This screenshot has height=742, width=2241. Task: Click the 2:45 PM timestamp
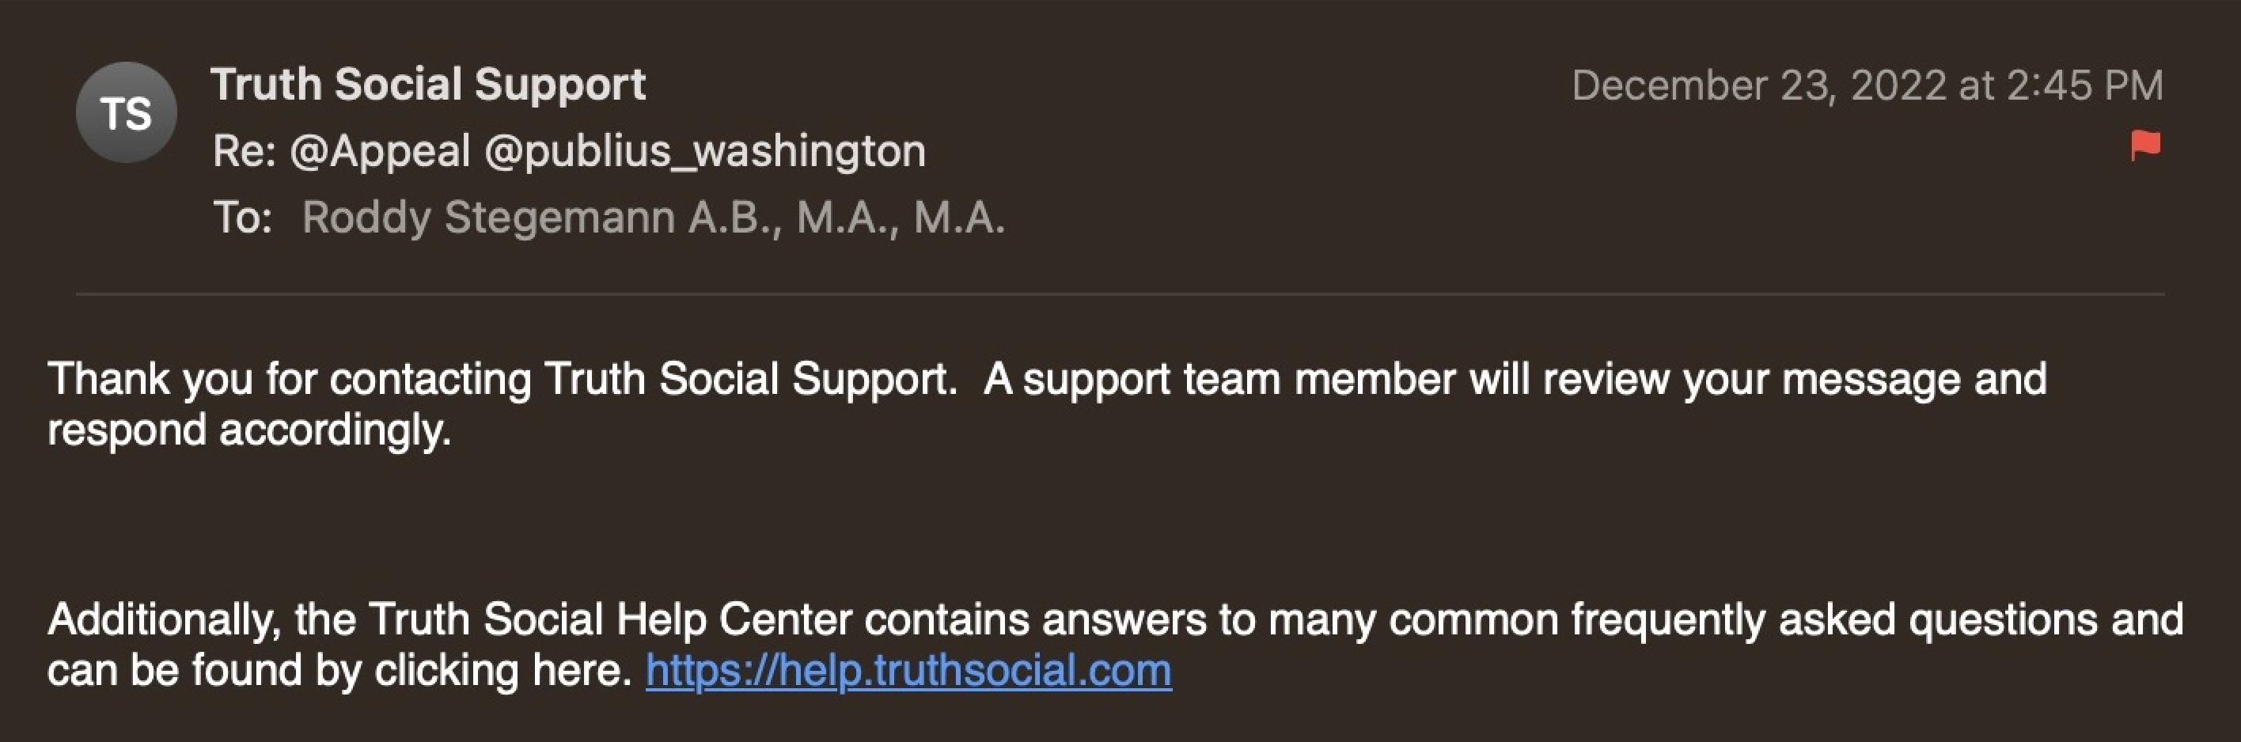pos(2084,86)
